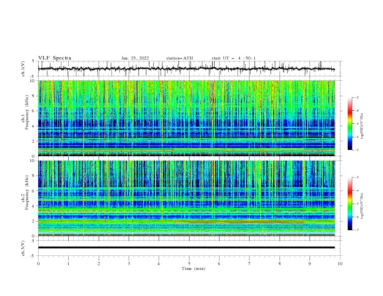
Task: Click the "ch.2 Frequency (kHz)" axis label
Action: coord(25,193)
